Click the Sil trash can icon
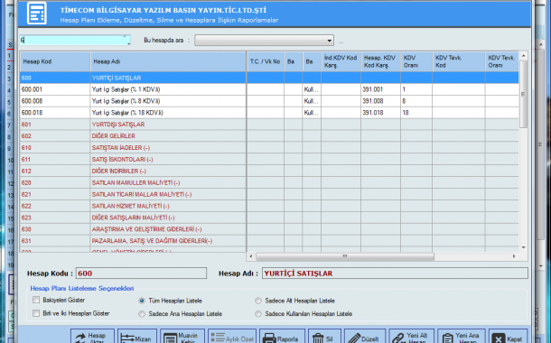551x343 pixels. click(318, 338)
